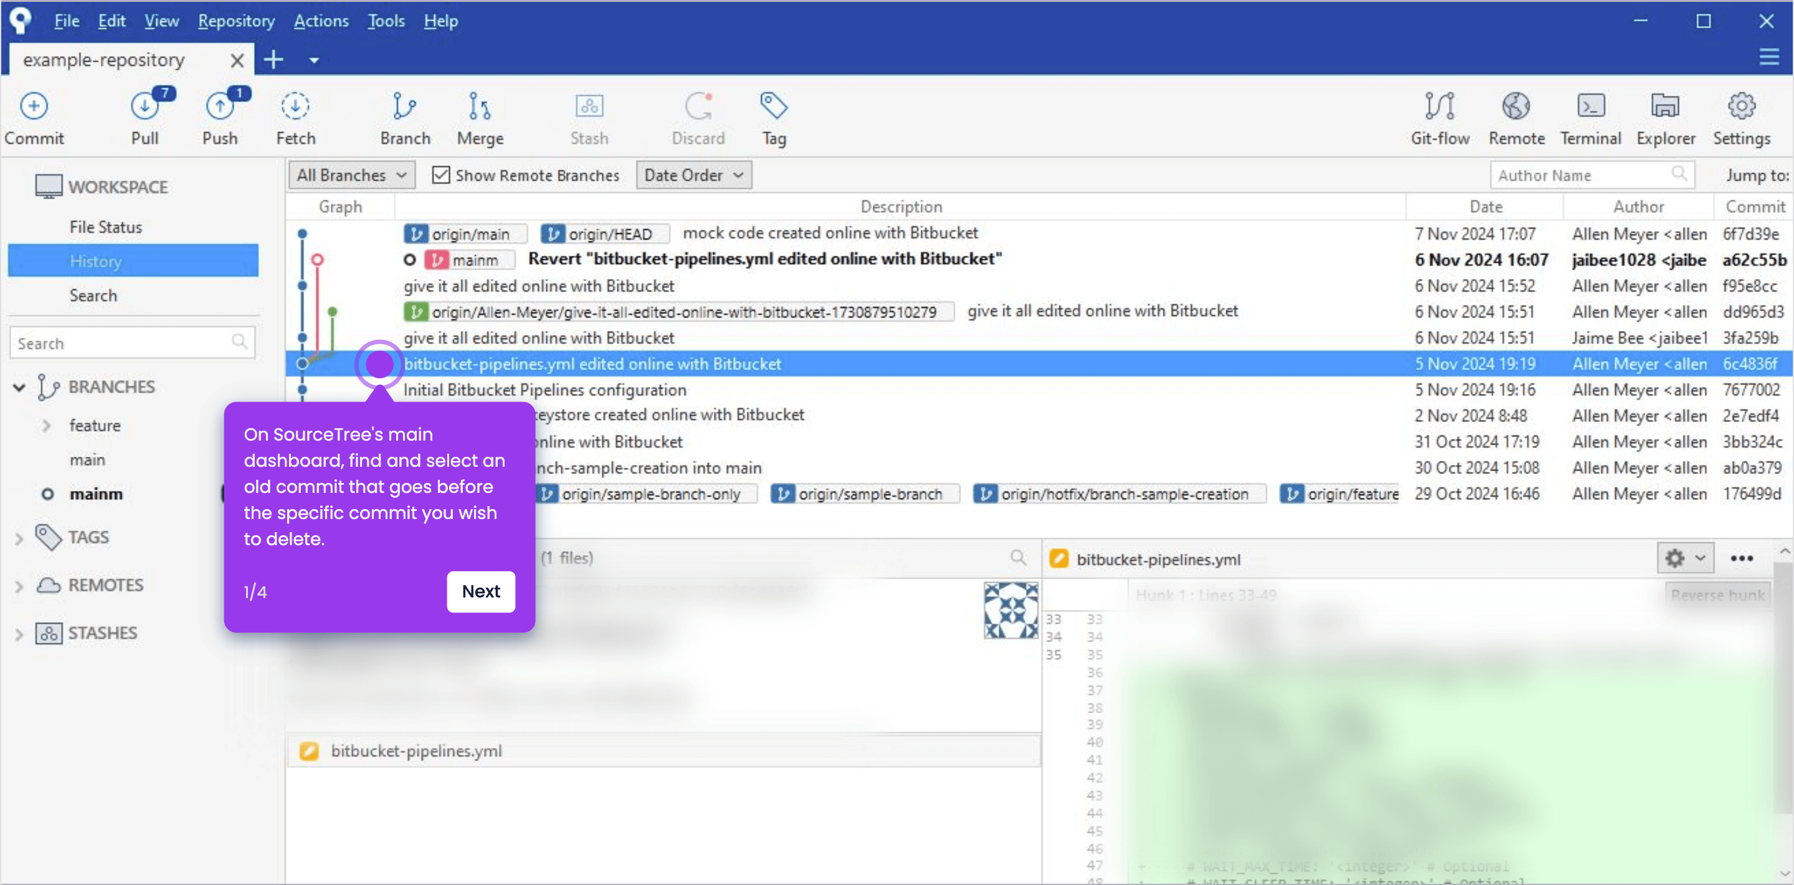Open the Tools menu
The image size is (1794, 885).
386,21
